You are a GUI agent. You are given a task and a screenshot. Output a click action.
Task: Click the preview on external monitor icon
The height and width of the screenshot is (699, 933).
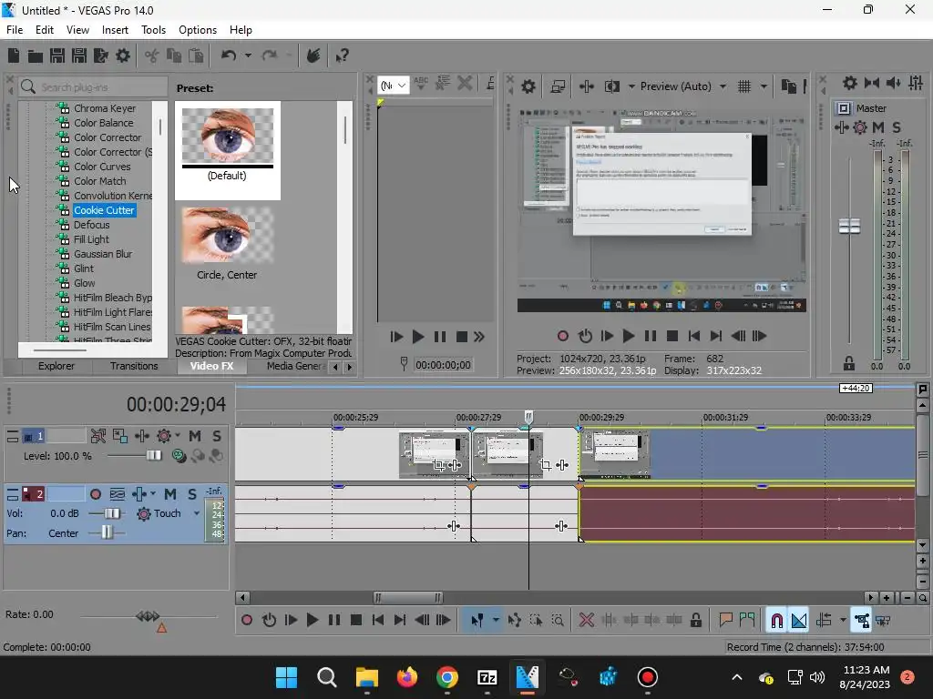(558, 86)
